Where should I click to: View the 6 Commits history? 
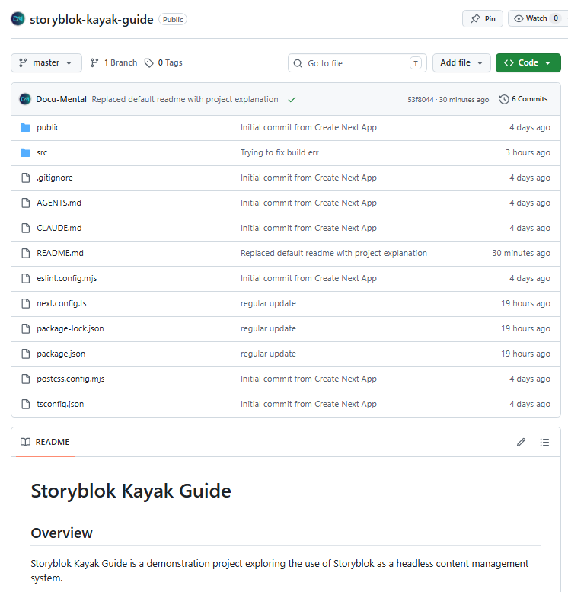pyautogui.click(x=524, y=99)
